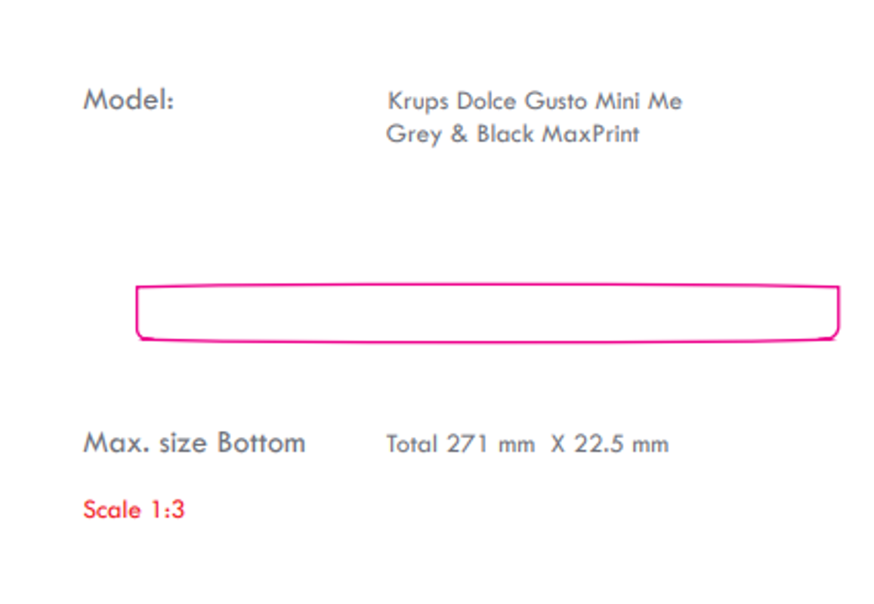Select the word "Krups" in model name

coord(418,102)
